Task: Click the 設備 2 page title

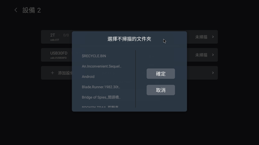Action: click(x=32, y=10)
